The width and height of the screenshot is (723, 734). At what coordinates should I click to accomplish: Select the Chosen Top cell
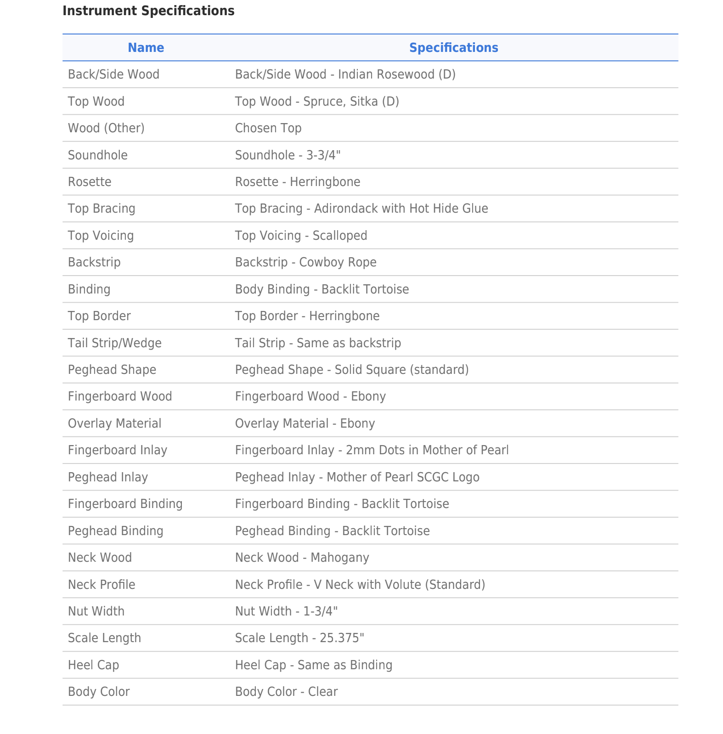[x=268, y=128]
